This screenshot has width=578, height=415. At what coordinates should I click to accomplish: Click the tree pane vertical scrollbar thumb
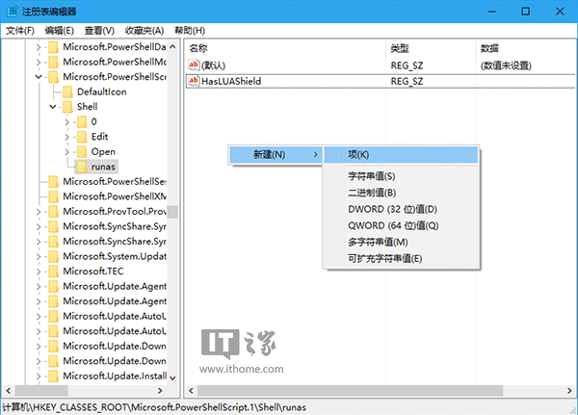[172, 212]
